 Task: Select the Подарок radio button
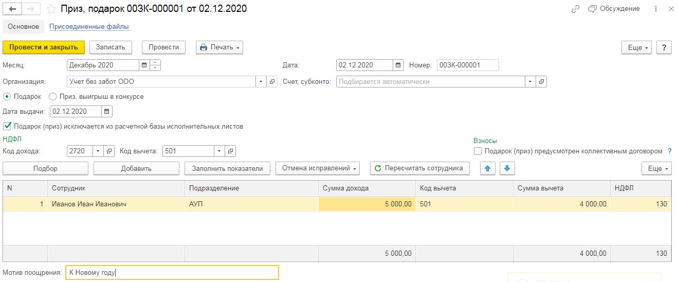(x=7, y=96)
